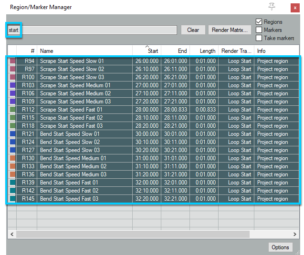The height and width of the screenshot is (255, 304).
Task: Enable the Markers checkbox
Action: point(259,30)
